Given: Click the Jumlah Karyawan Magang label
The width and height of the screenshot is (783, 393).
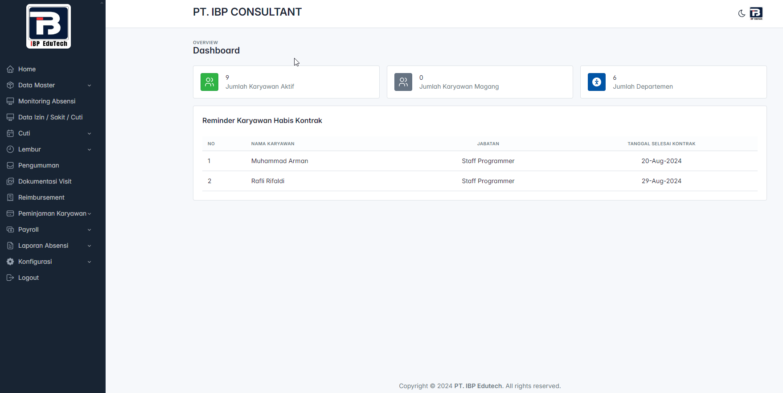Looking at the screenshot, I should click(459, 86).
